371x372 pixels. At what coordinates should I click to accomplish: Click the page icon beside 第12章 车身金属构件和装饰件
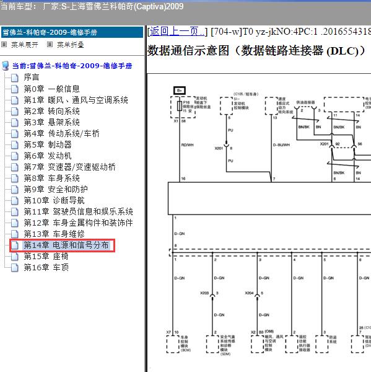pos(15,223)
